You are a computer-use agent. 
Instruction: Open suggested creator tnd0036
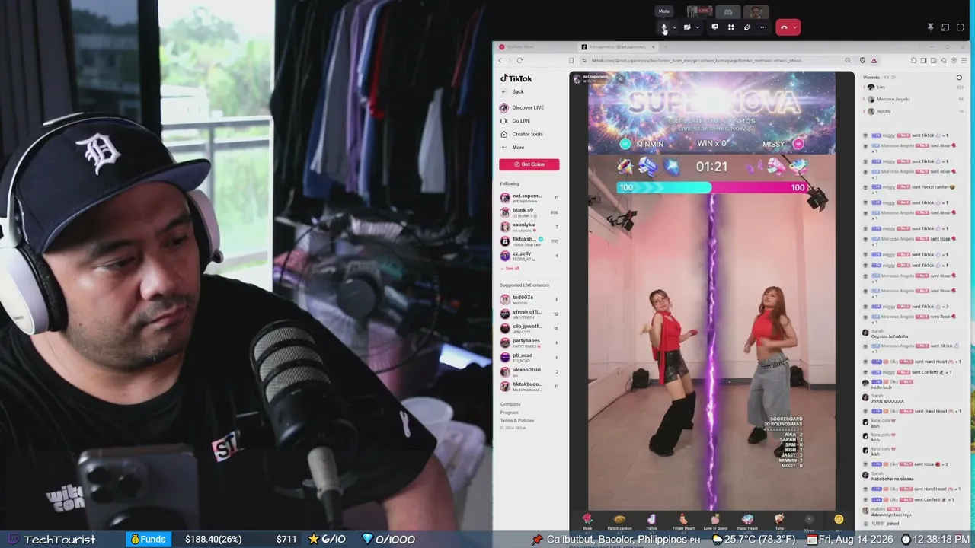click(x=529, y=299)
